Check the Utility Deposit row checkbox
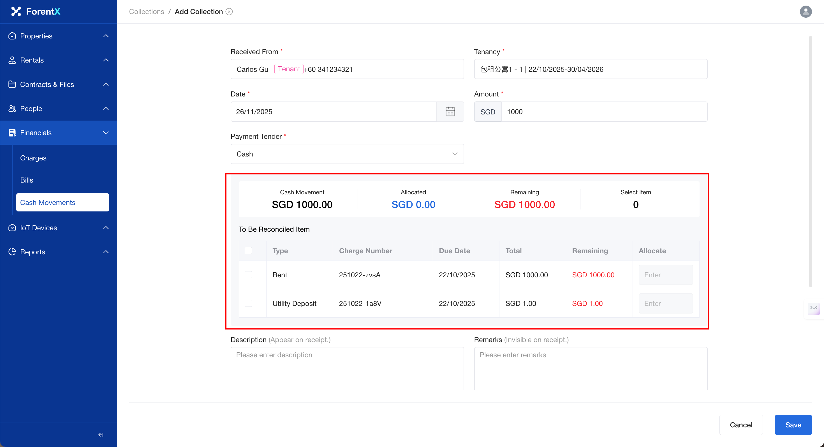The height and width of the screenshot is (447, 824). (x=248, y=303)
